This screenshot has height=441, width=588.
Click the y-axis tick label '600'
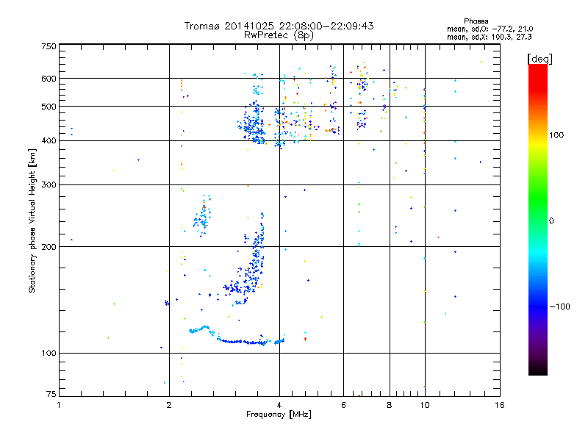tap(49, 79)
